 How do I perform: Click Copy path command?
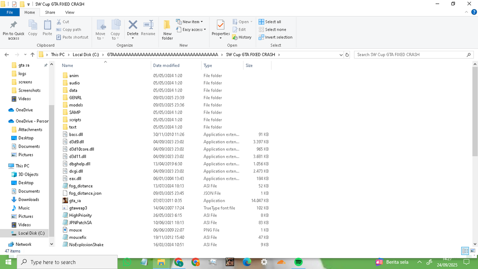69,30
